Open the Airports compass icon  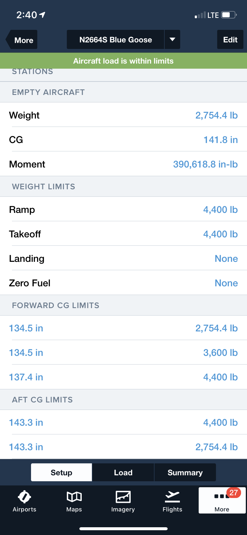click(24, 497)
